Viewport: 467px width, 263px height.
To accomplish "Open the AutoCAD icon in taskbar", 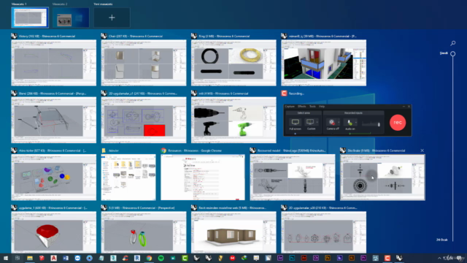I will pos(53,258).
